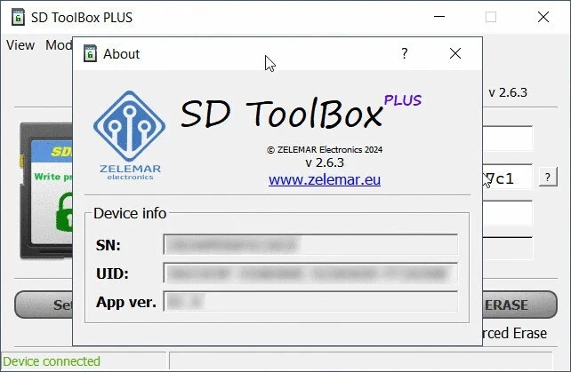This screenshot has width=571, height=372.
Task: Close the SD ToolBox PLUS main window
Action: coord(543,17)
